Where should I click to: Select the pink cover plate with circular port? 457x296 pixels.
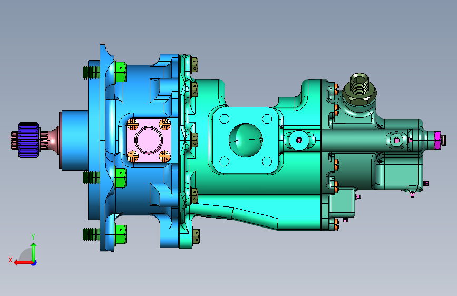tap(149, 140)
